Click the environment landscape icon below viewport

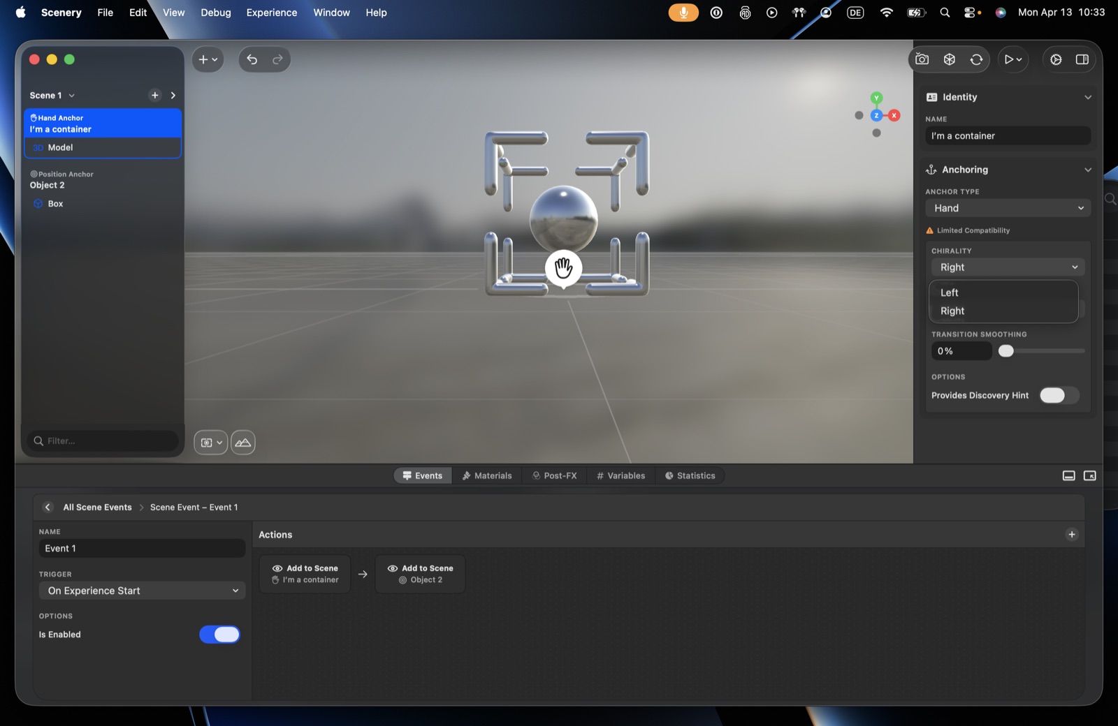[x=242, y=442]
